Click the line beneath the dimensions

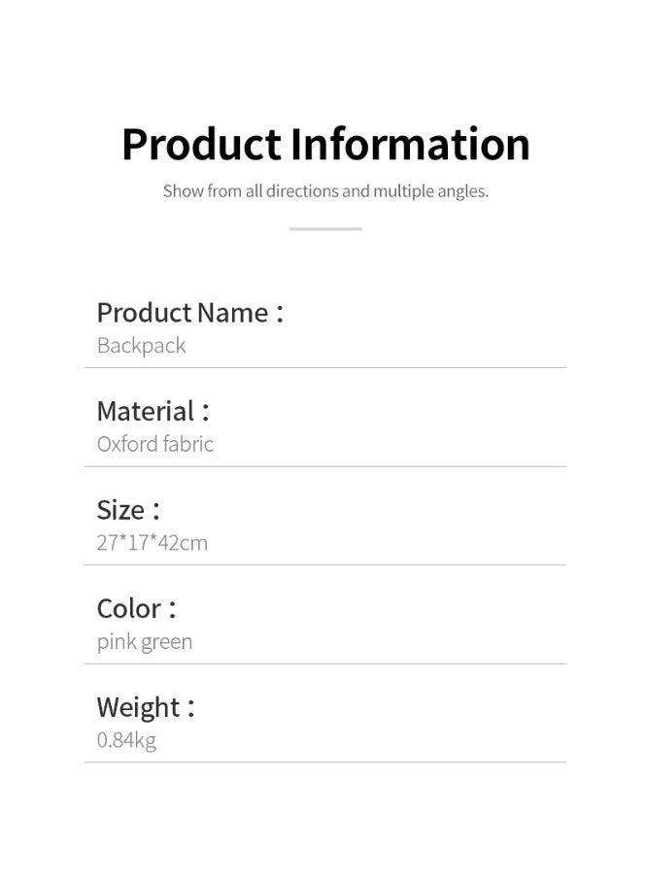[325, 565]
